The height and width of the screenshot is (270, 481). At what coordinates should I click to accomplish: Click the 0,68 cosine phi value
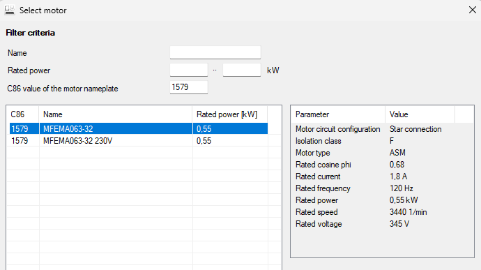[397, 165]
